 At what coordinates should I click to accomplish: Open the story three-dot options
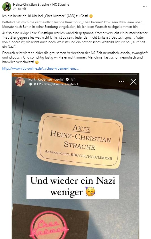[121, 82]
